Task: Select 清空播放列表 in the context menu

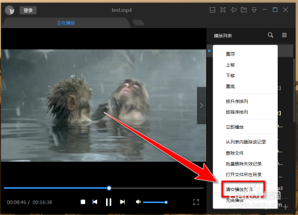Action: coord(239,189)
